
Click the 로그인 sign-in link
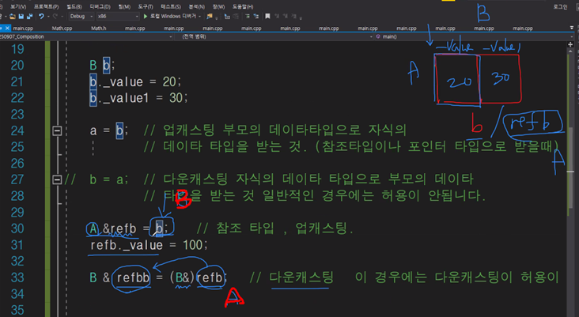(560, 6)
